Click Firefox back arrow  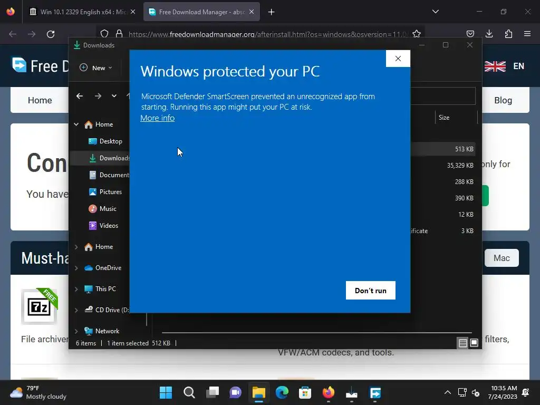pos(13,34)
